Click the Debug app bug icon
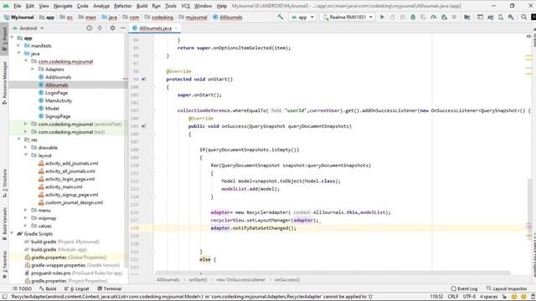 tap(413, 17)
